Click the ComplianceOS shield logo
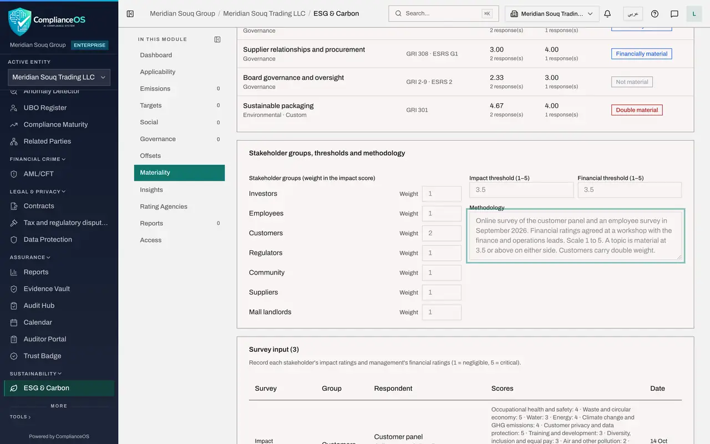The width and height of the screenshot is (710, 444). click(x=19, y=22)
